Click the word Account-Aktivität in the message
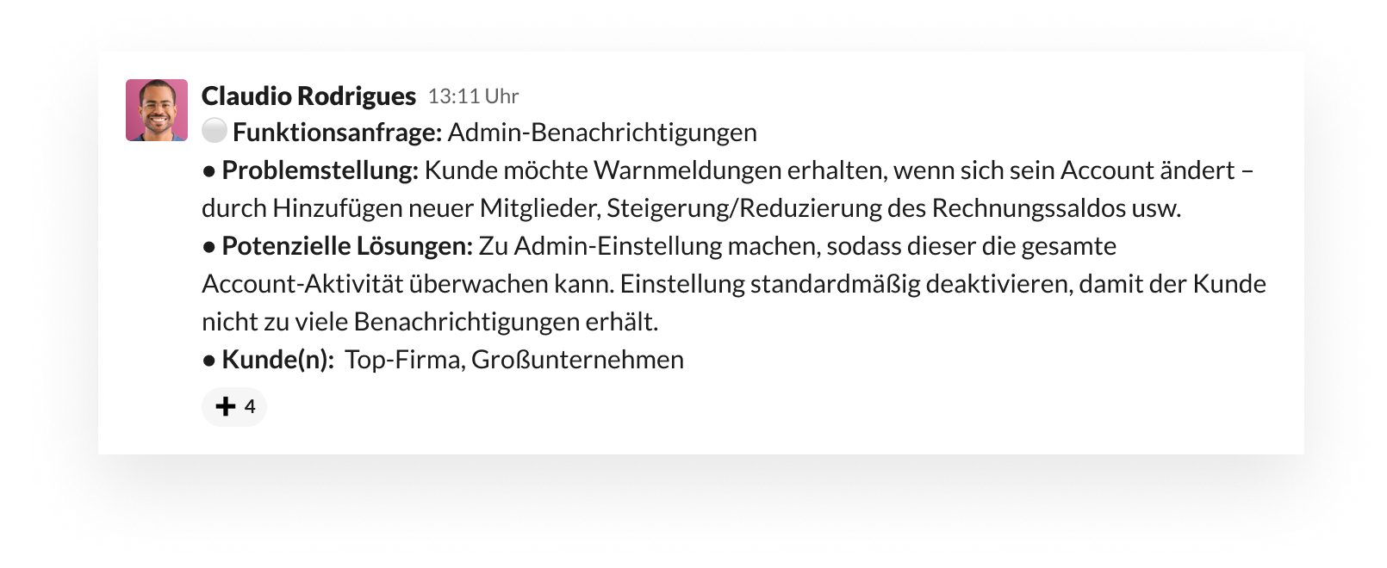Viewport: 1387px width, 568px height. click(x=302, y=284)
